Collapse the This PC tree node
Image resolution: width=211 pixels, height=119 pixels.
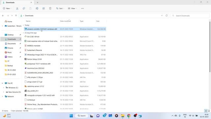[x=2, y=83]
